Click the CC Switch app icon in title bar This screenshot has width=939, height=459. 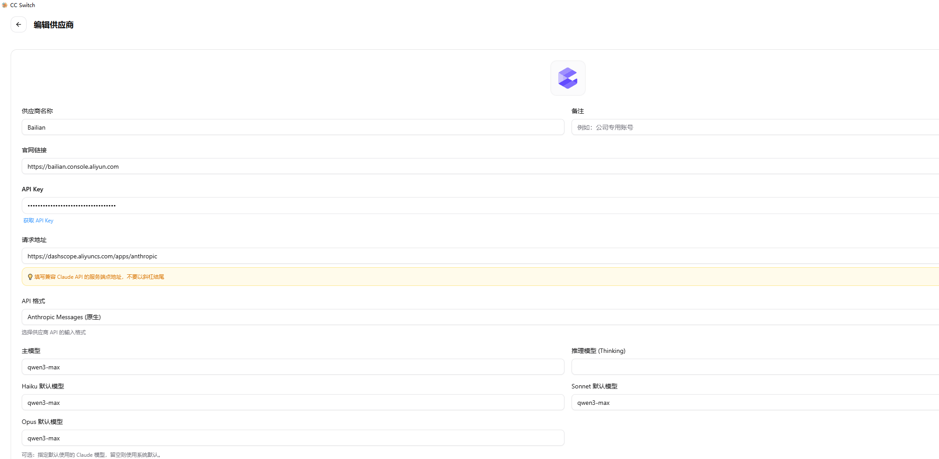[5, 5]
